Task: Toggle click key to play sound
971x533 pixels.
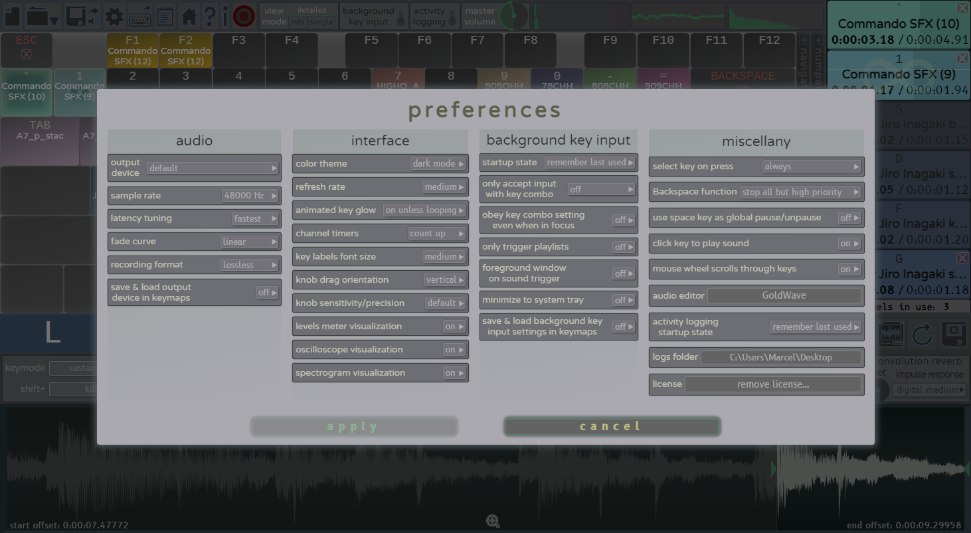Action: [x=849, y=244]
